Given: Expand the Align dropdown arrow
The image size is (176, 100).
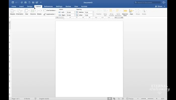Looking at the screenshot, I should [134, 11].
